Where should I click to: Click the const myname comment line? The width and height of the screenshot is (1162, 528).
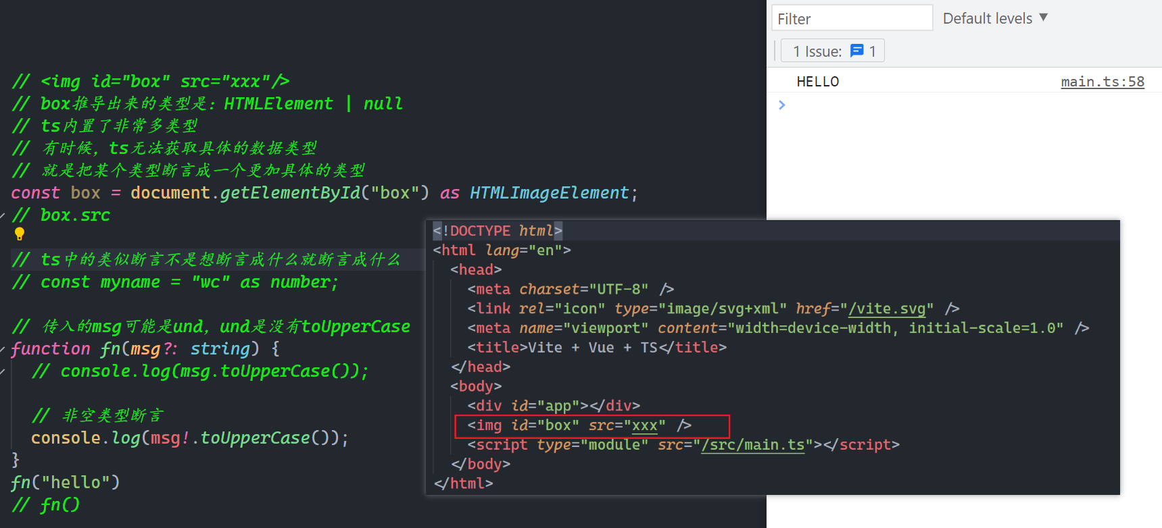(x=174, y=282)
